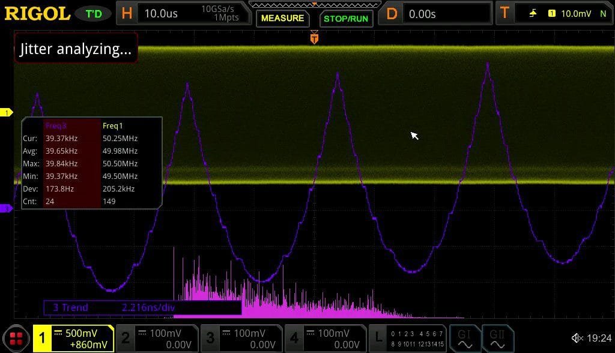Image resolution: width=615 pixels, height=353 pixels.
Task: Click the yellow channel 1 ground level marker
Action: pyautogui.click(x=6, y=113)
